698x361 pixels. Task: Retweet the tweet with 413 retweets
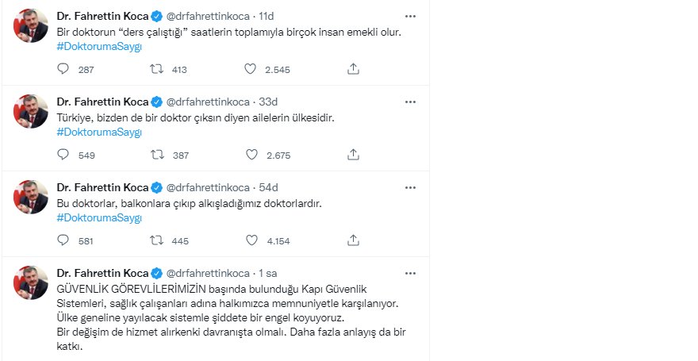click(x=155, y=69)
